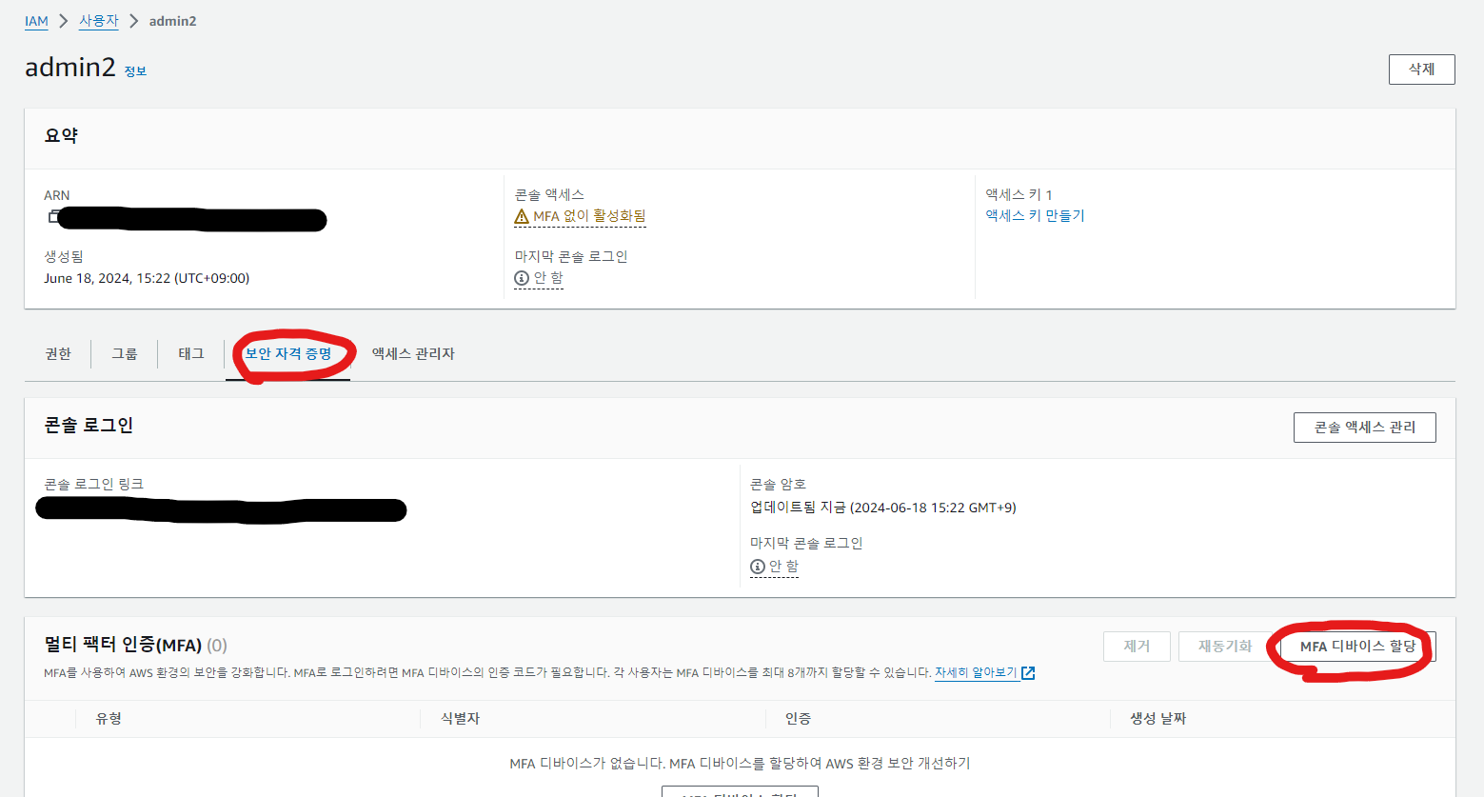
Task: Select the 보안 자격 증명 tab
Action: point(287,353)
